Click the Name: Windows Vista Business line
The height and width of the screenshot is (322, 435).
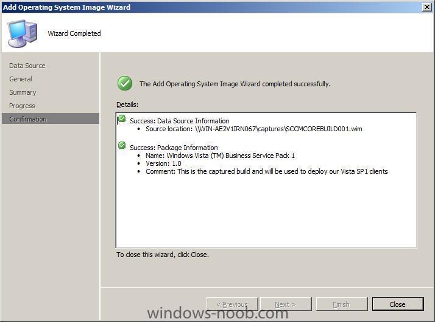pyautogui.click(x=221, y=156)
